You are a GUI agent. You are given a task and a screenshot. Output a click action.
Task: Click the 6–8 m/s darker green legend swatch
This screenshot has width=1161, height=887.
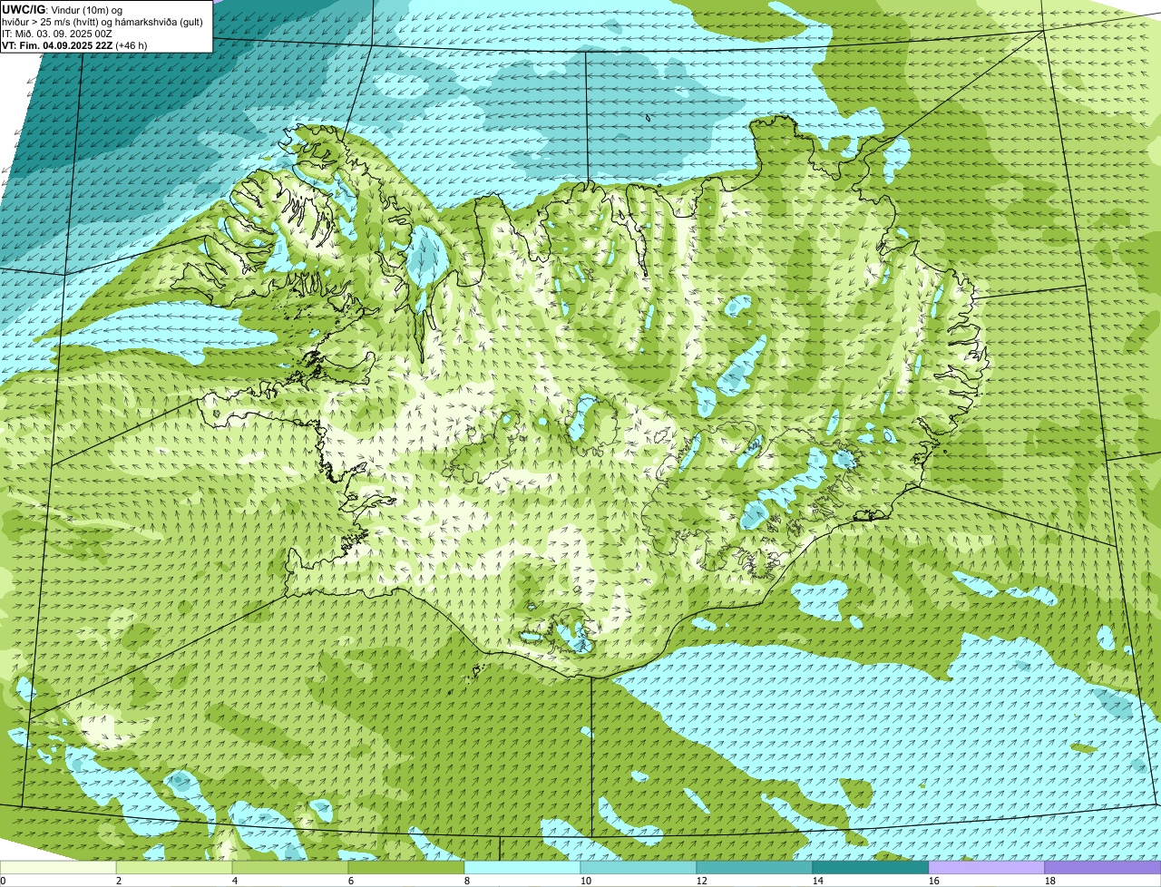click(x=406, y=867)
